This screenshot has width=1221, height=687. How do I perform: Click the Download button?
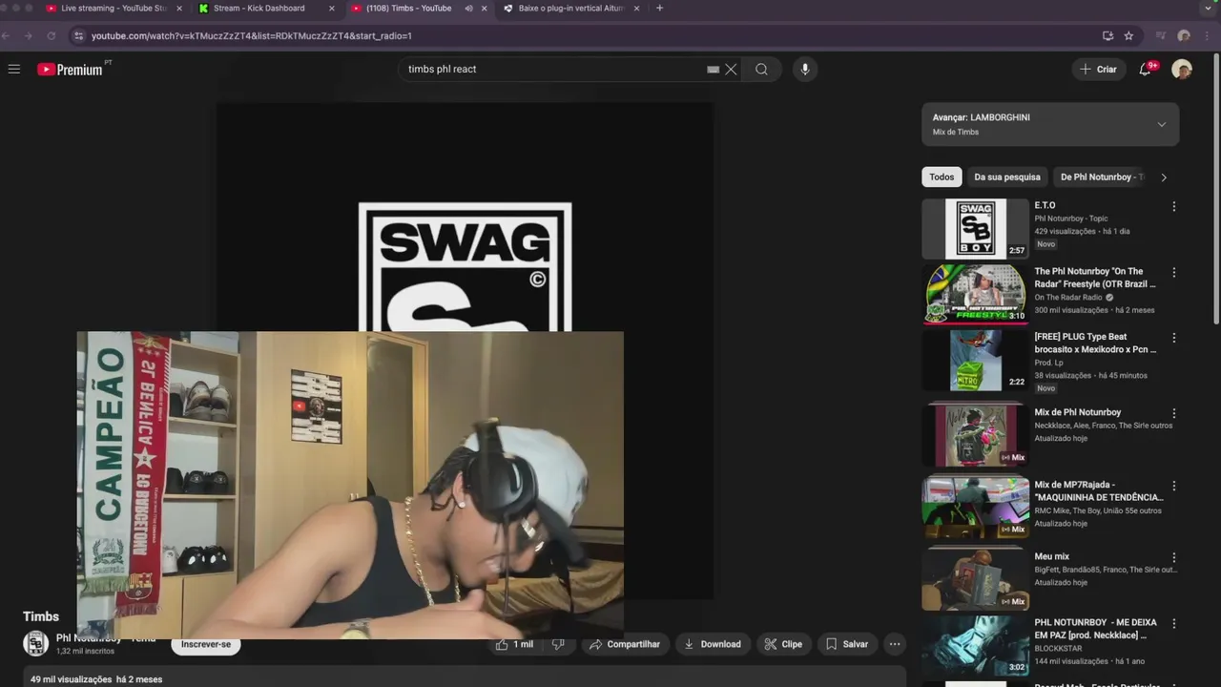(x=713, y=644)
